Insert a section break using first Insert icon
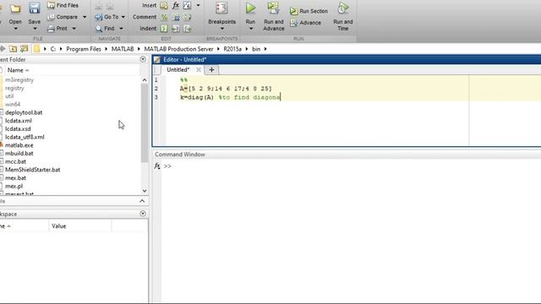This screenshot has height=304, width=541. tap(164, 5)
